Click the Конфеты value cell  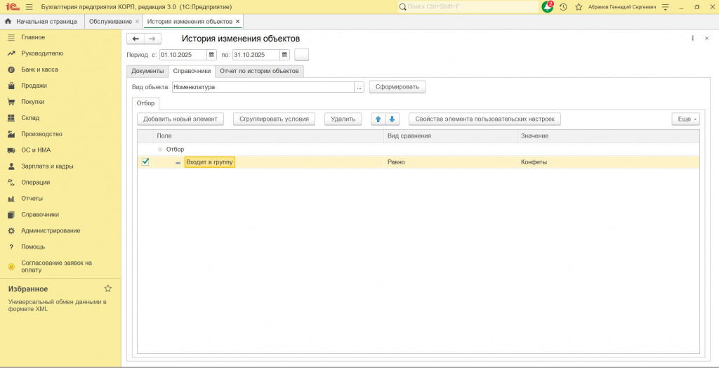click(608, 162)
